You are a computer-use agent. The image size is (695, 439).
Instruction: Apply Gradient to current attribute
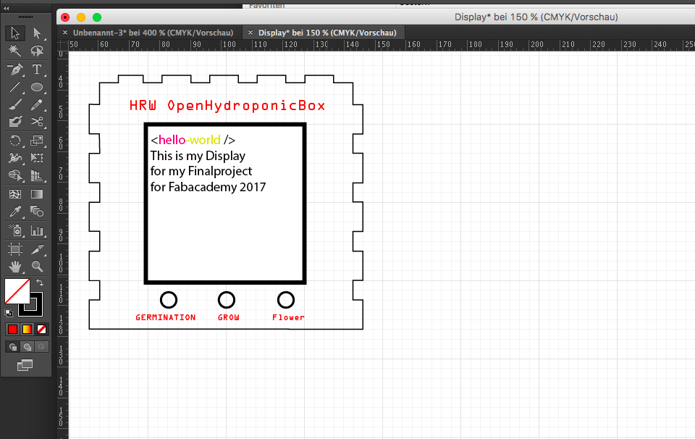(27, 329)
